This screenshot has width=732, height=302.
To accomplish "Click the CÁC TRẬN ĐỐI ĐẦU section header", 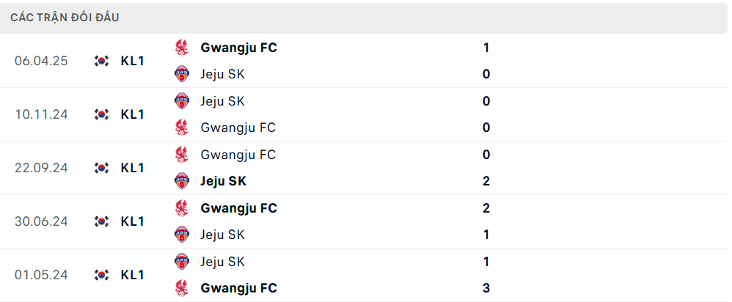I will coord(65,18).
